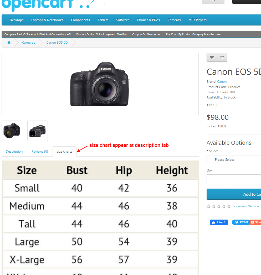
Task: Open the Cameras navigation menu
Action: 174,20
